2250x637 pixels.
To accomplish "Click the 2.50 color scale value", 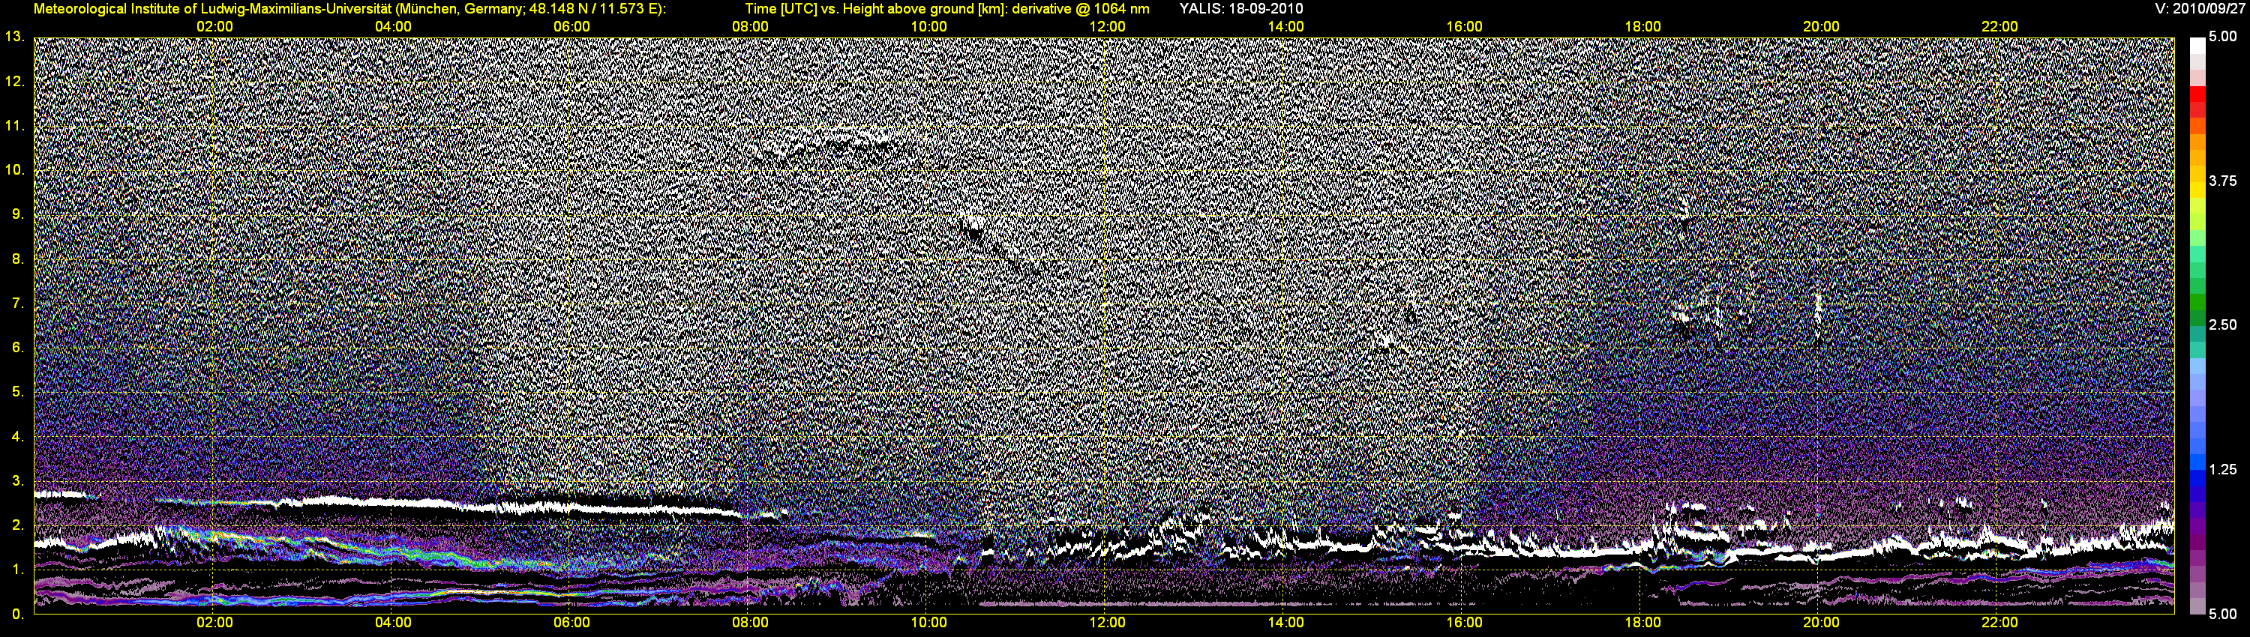I will [2223, 324].
